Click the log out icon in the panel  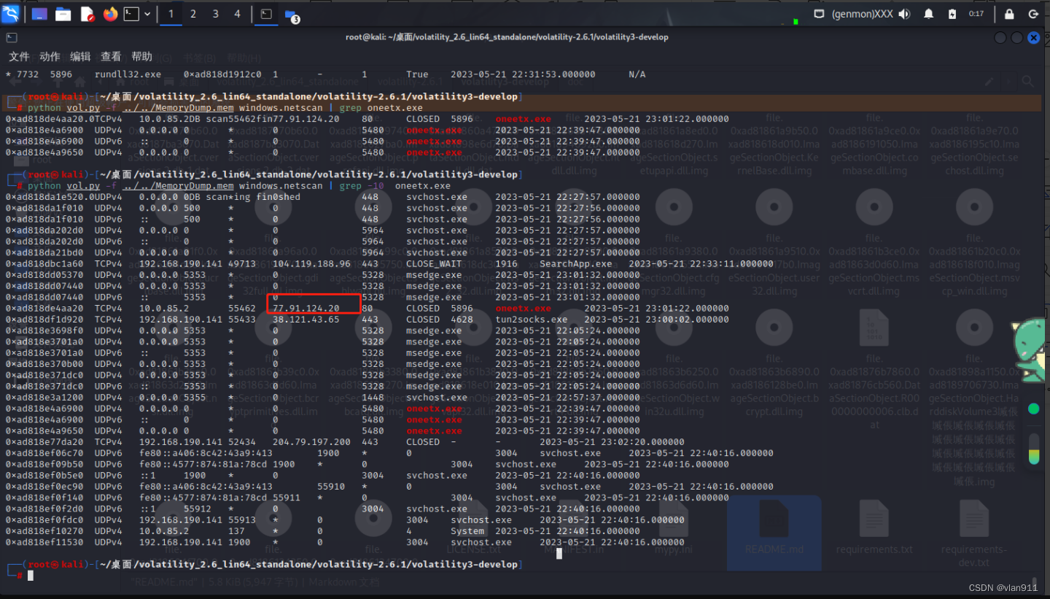tap(1034, 14)
